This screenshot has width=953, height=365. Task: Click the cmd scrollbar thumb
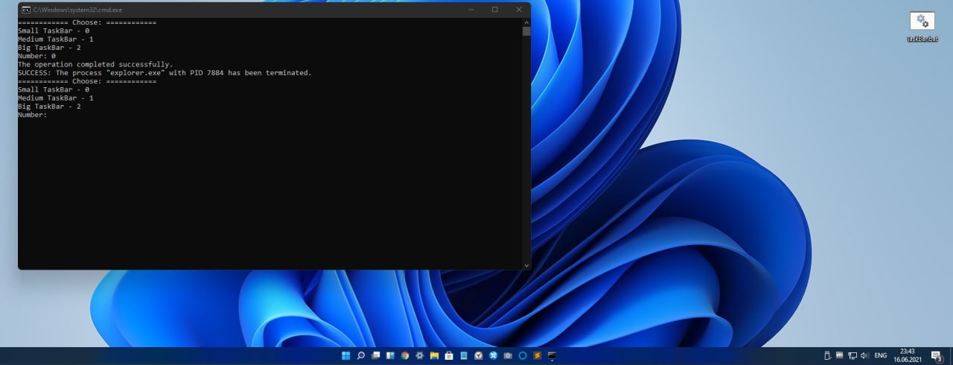[x=526, y=31]
